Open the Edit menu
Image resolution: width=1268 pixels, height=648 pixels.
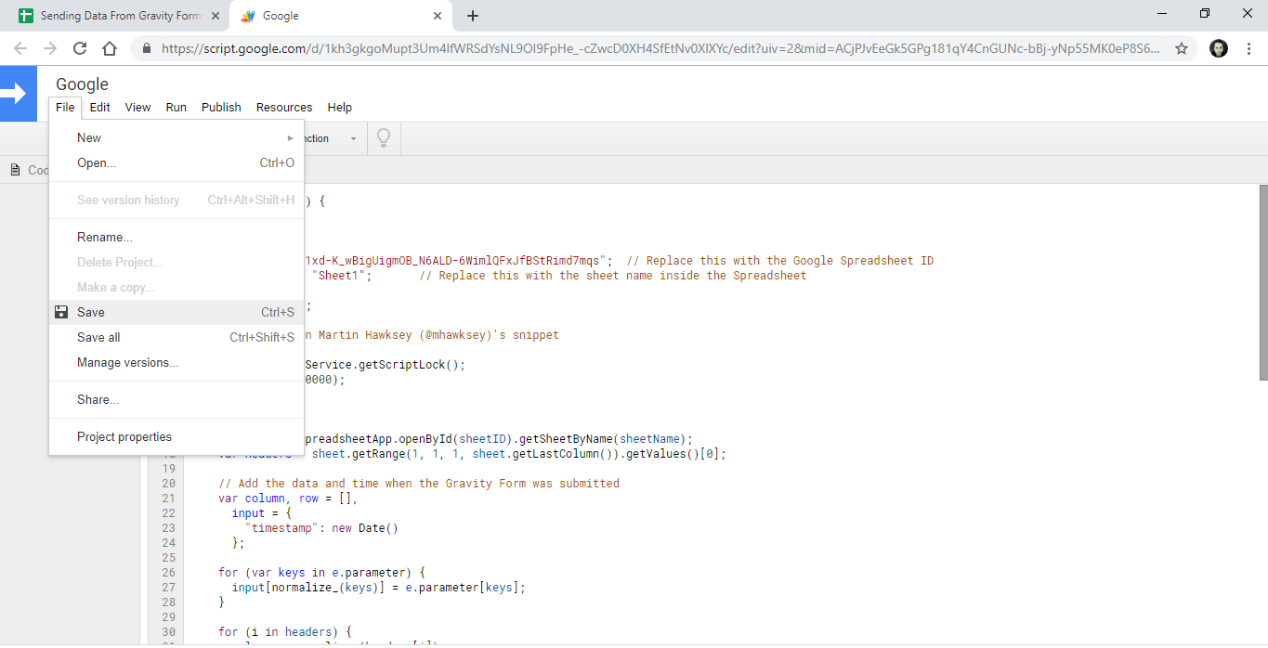(100, 107)
